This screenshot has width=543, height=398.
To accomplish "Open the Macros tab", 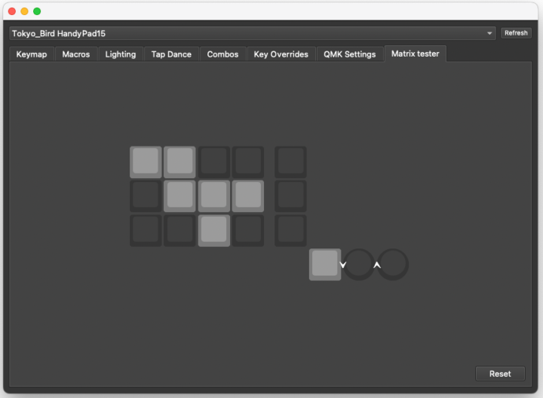I will 76,54.
